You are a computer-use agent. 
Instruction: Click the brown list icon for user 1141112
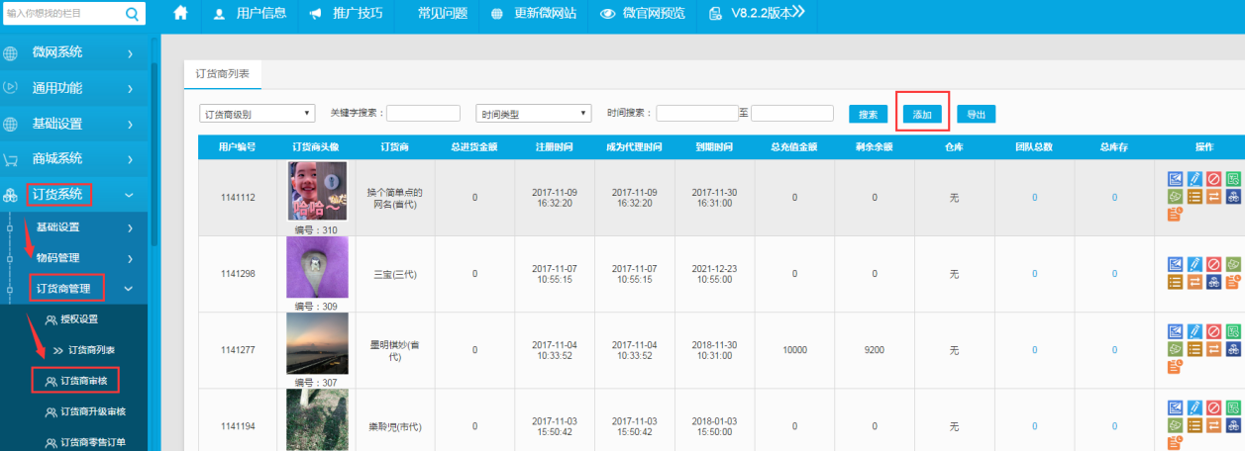(1194, 197)
